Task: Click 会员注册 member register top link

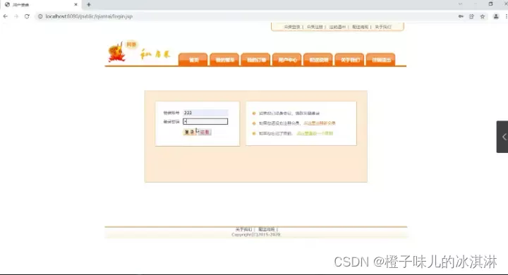Action: (315, 27)
